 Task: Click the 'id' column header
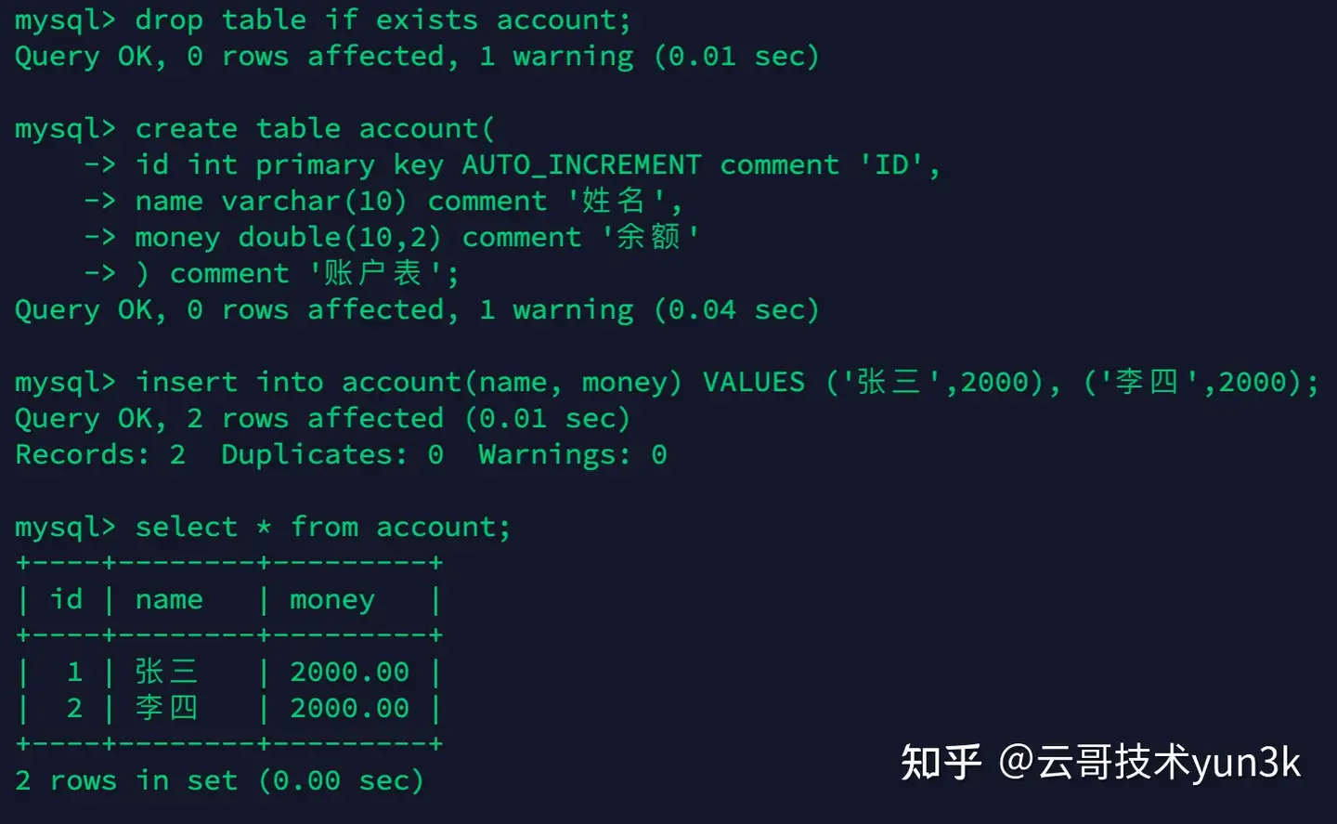(66, 599)
